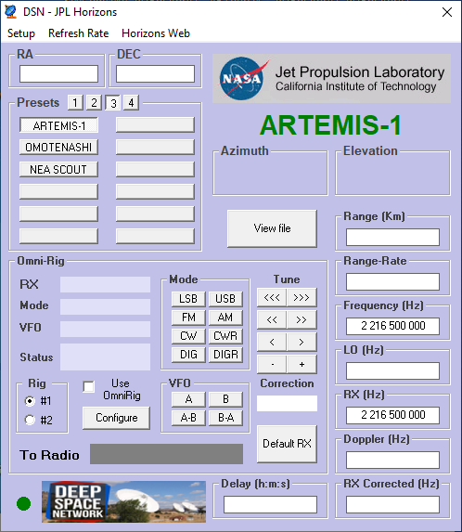Select VFO B
This screenshot has height=532, width=462.
(225, 399)
